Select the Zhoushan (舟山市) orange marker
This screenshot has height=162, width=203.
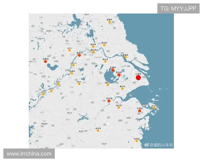[154, 108]
